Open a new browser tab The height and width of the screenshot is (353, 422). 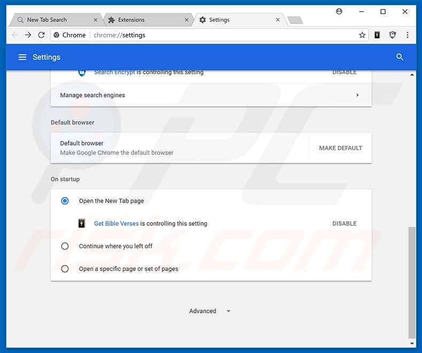click(x=295, y=20)
